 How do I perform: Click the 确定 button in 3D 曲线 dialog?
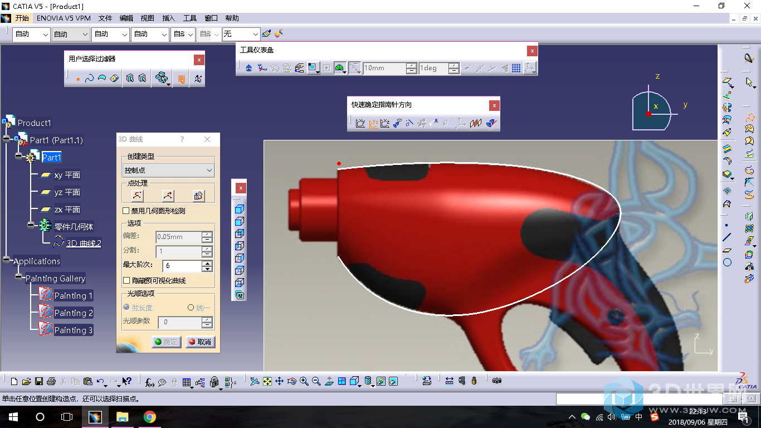pos(167,342)
